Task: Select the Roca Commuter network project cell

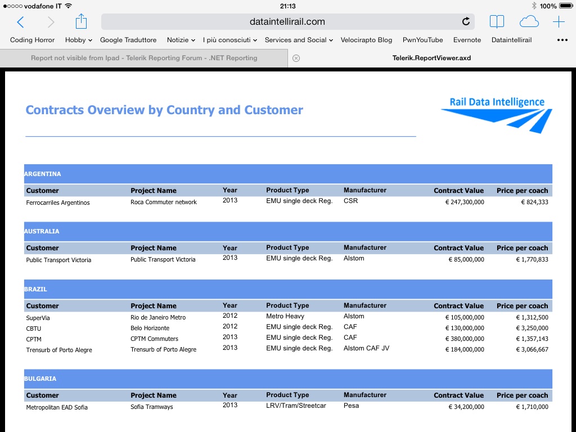Action: coord(164,202)
